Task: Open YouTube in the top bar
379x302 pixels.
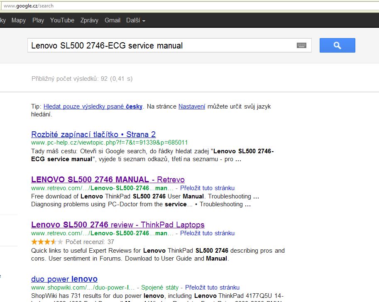Action: click(62, 20)
